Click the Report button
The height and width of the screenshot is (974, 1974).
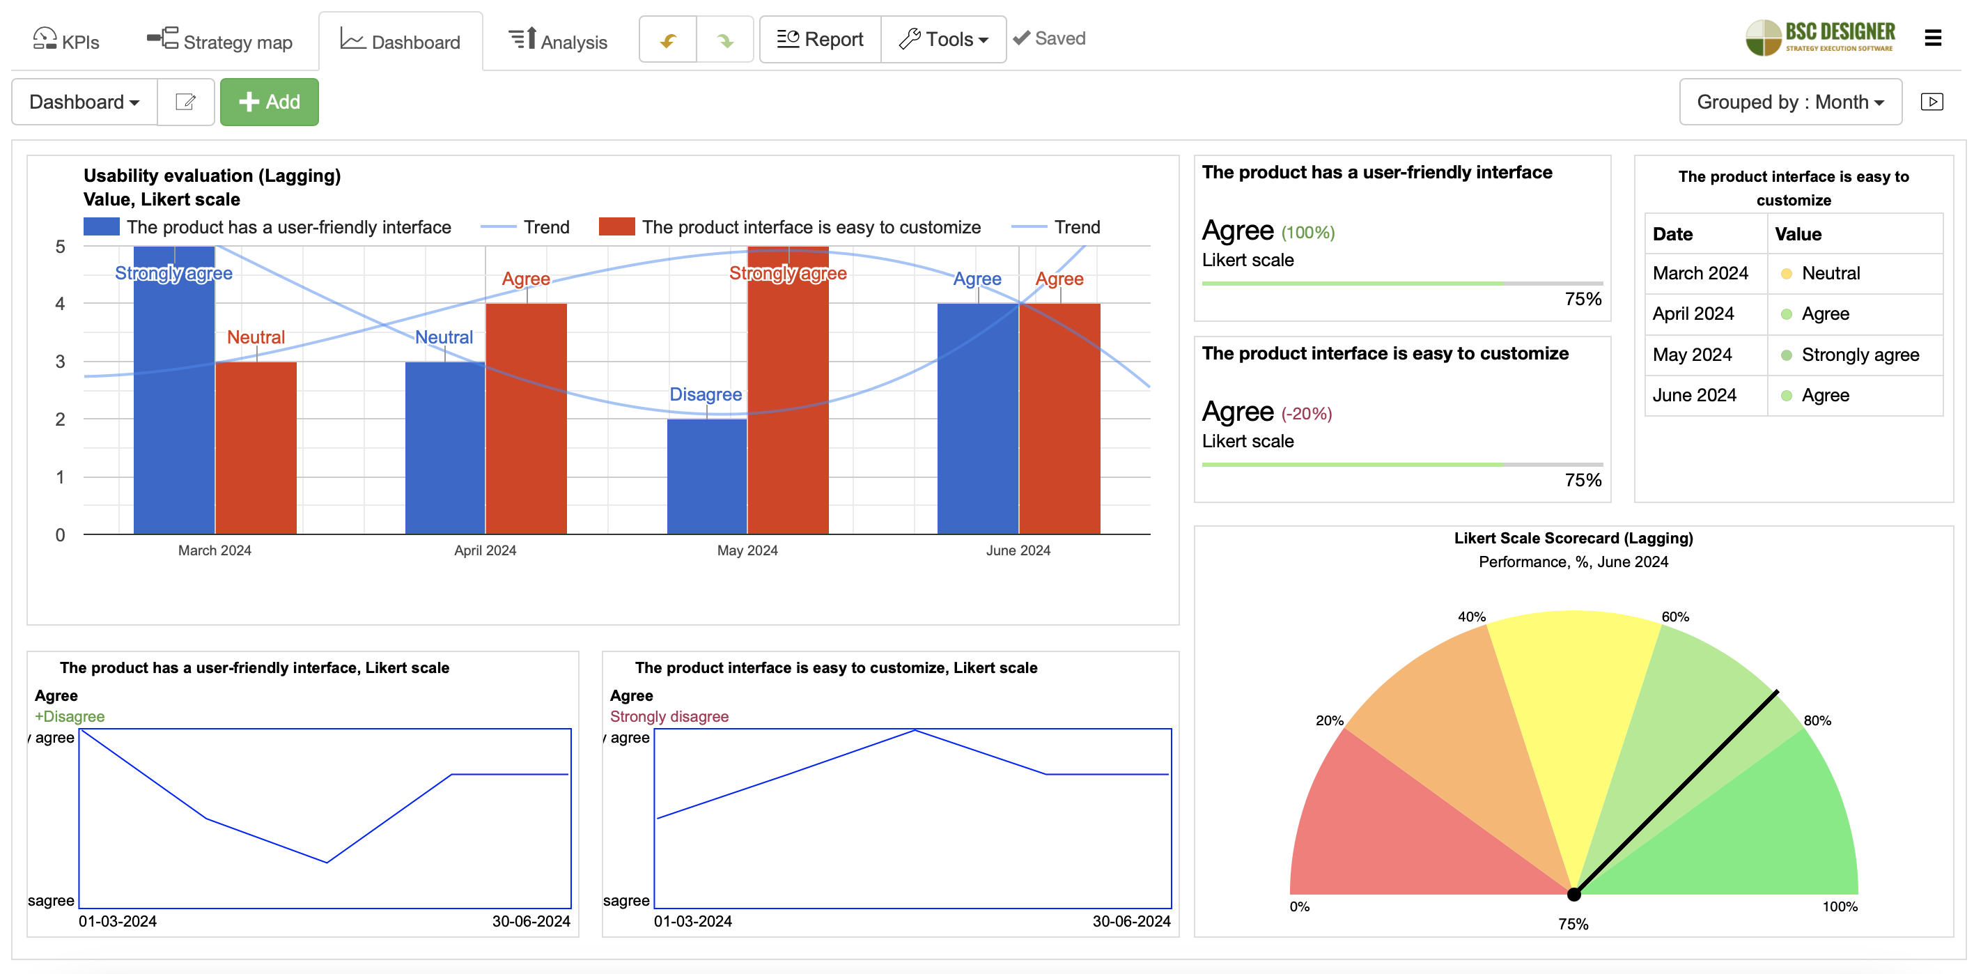(820, 39)
